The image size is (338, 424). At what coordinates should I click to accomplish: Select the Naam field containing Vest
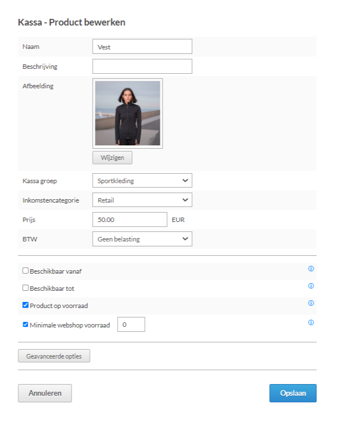point(142,46)
